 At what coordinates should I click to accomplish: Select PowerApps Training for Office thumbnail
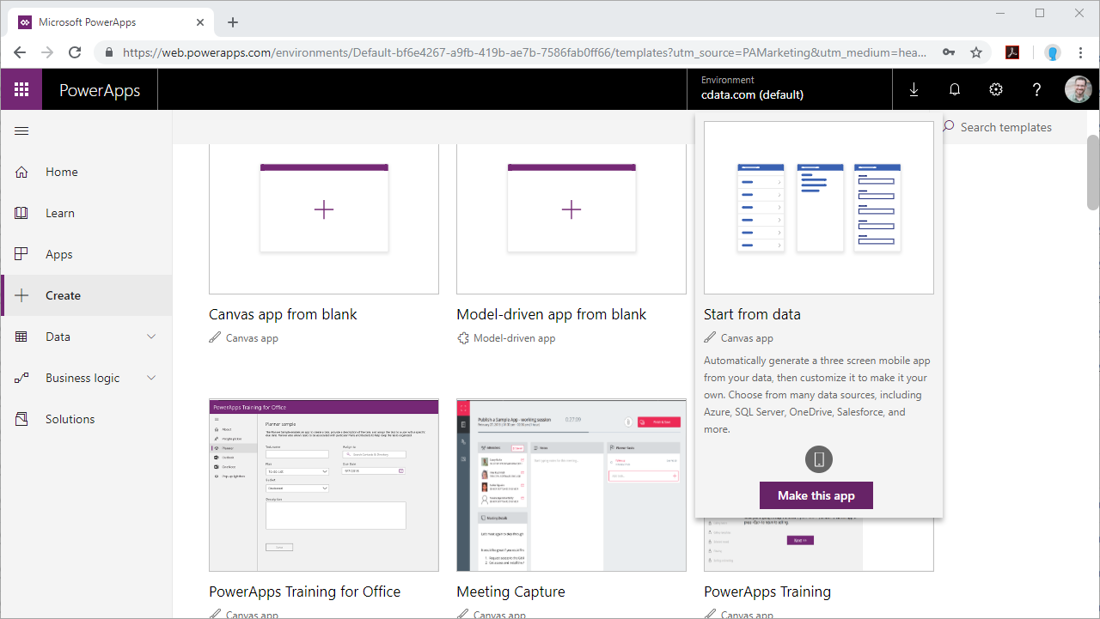click(324, 485)
